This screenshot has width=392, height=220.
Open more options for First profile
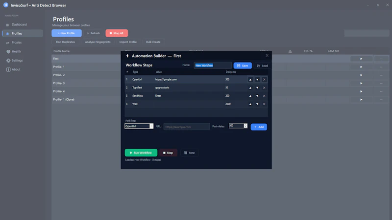tap(381, 59)
